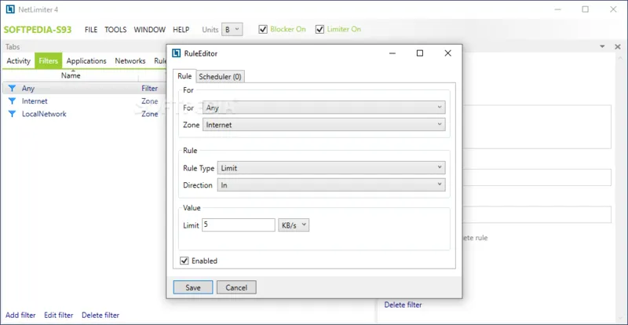Open the Rule Type dropdown
Viewport: 628px width, 325px height.
click(331, 168)
